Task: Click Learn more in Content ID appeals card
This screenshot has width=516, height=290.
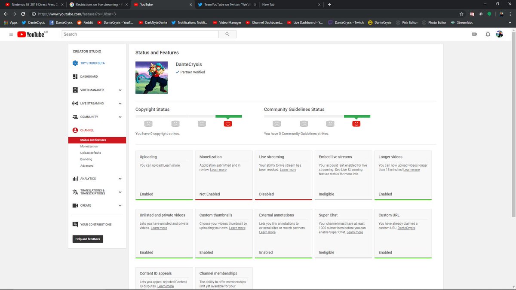Action: (x=166, y=286)
